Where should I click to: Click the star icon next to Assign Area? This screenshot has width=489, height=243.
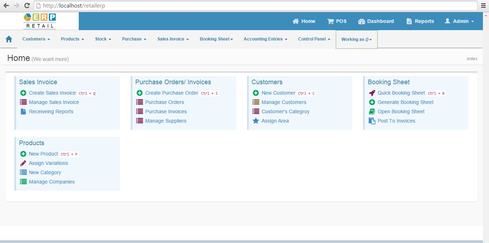(255, 121)
